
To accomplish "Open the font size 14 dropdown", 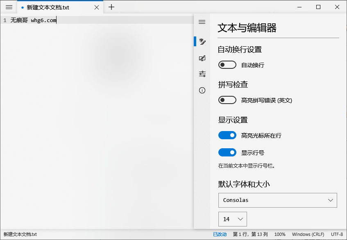I will tap(233, 219).
